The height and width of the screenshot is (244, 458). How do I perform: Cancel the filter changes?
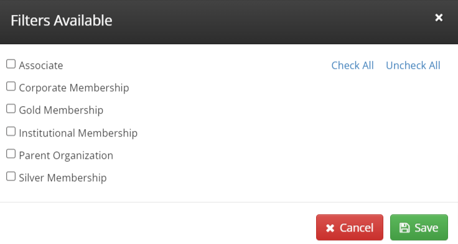pos(350,227)
